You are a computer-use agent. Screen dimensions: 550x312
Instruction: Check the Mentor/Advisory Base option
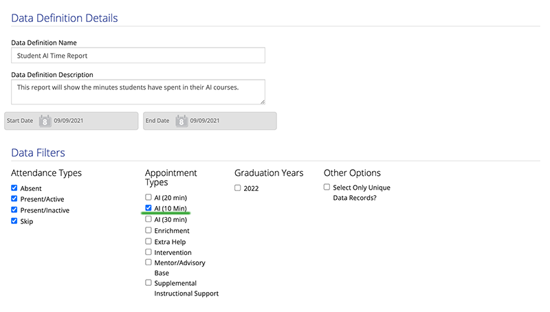[x=148, y=263]
